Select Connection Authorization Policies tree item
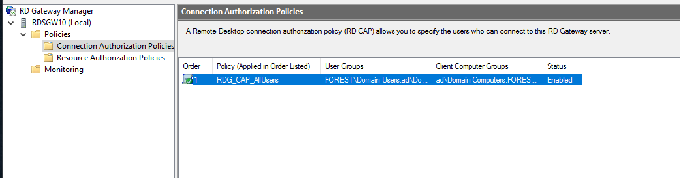 pos(115,46)
